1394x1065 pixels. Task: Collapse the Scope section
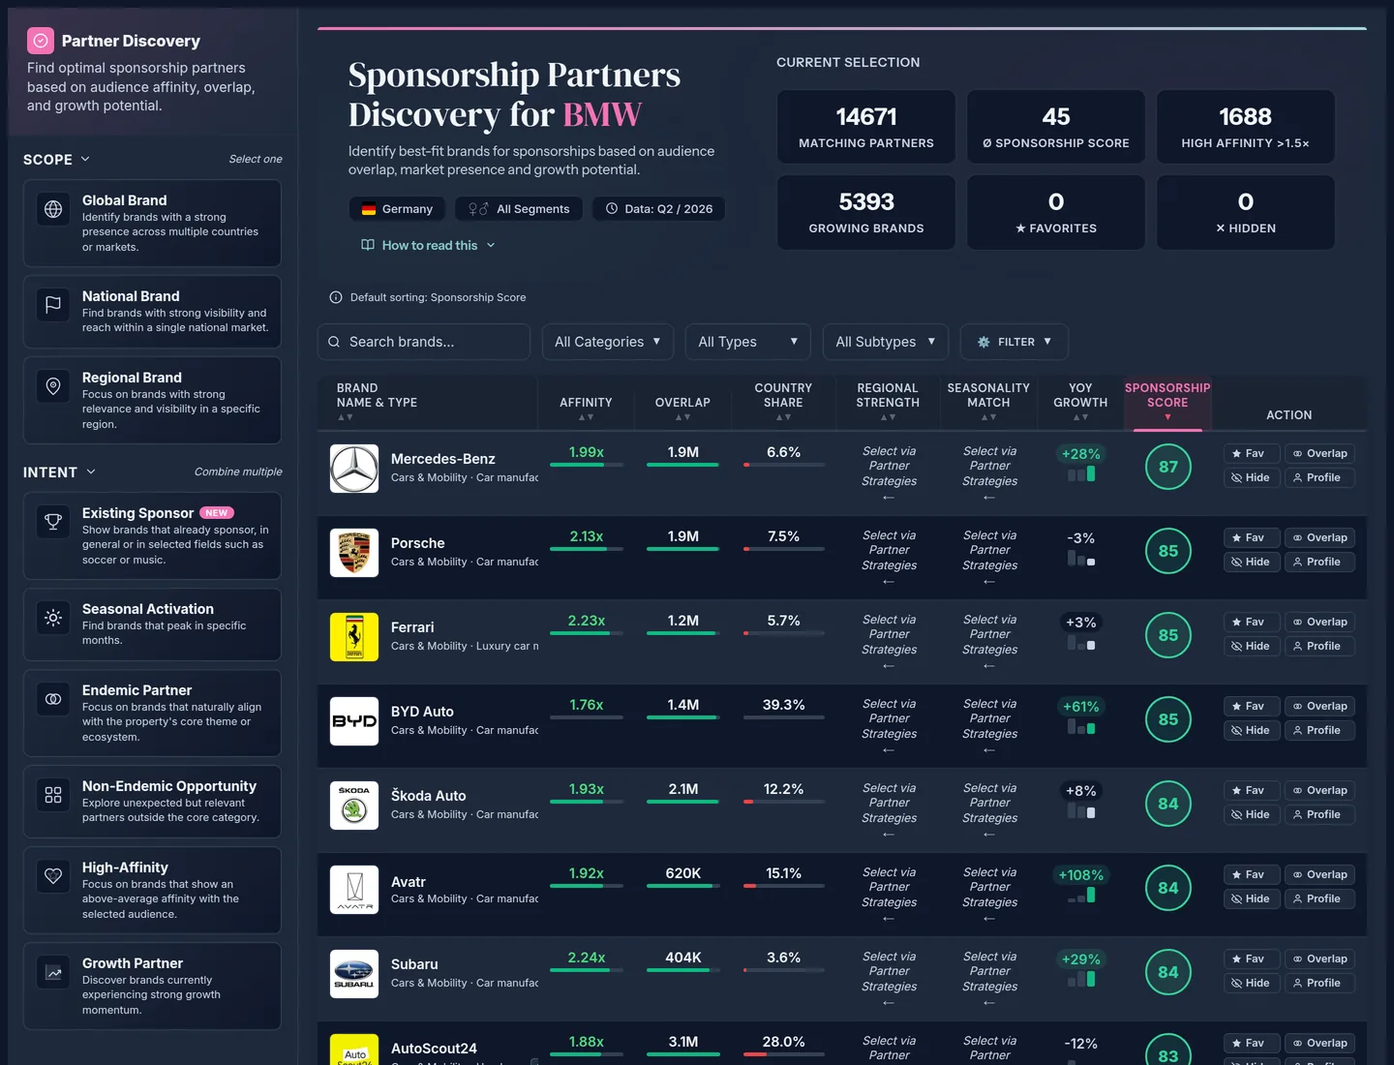[57, 160]
